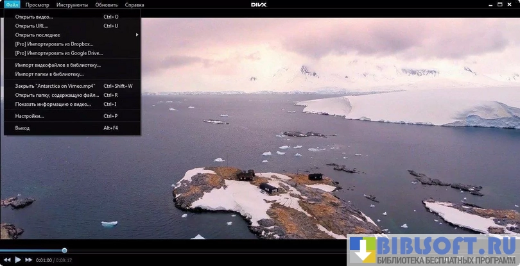Viewport: 520px width, 266px height.
Task: Click Выход to exit the player
Action: point(22,128)
